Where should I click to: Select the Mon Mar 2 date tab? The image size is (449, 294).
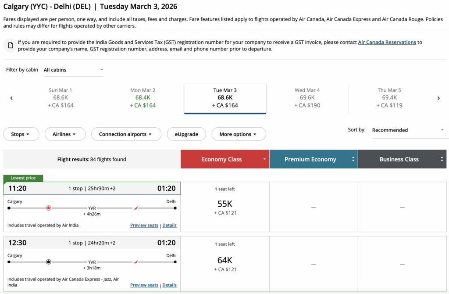point(143,98)
